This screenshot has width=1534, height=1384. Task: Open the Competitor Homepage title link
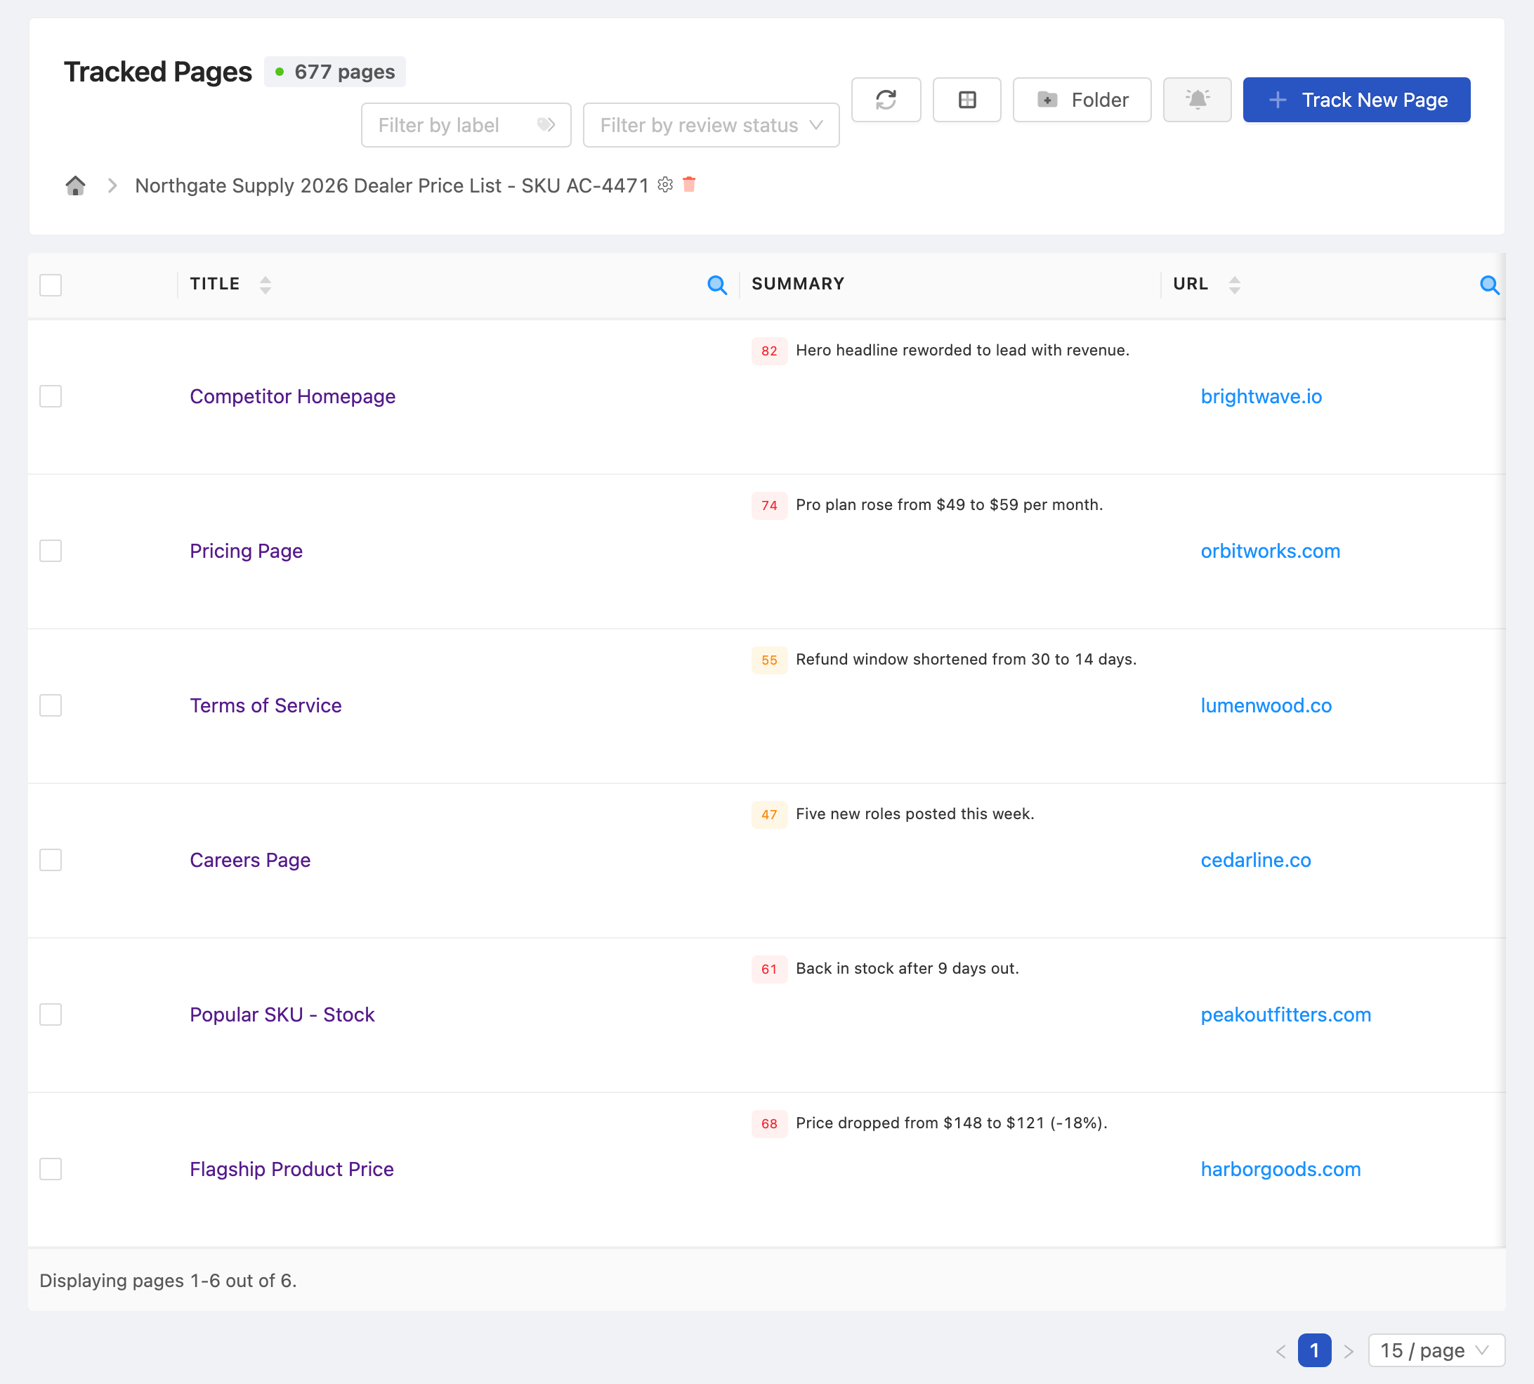click(x=293, y=396)
